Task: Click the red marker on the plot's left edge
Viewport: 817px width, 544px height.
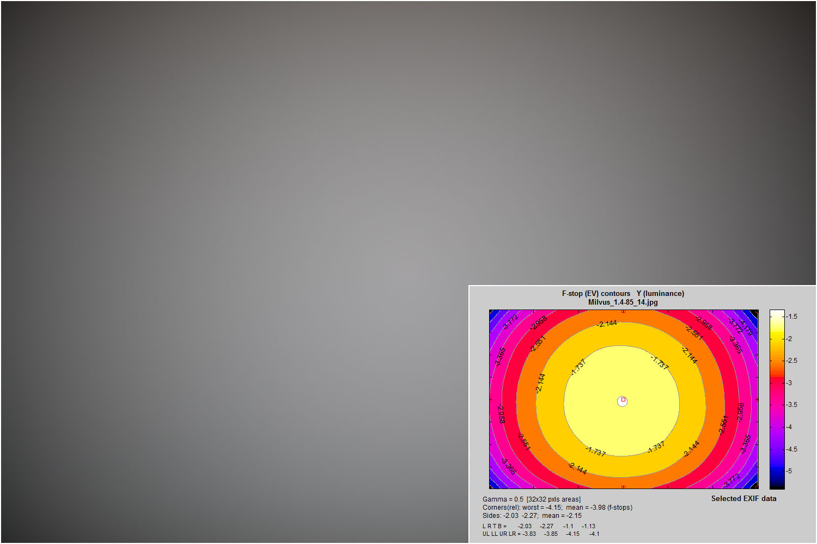Action: click(490, 399)
